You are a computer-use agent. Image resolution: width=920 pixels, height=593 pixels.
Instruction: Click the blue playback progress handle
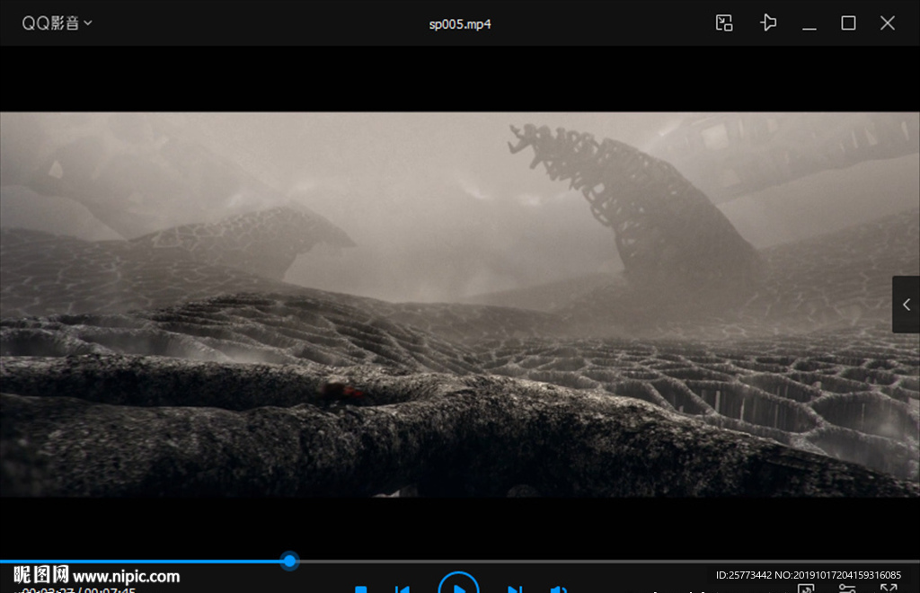289,561
